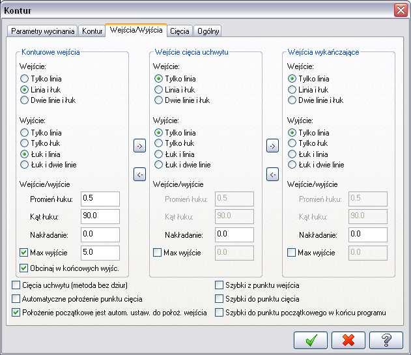Confirm dialog with green checkmark button
411x355 pixels.
(311, 340)
